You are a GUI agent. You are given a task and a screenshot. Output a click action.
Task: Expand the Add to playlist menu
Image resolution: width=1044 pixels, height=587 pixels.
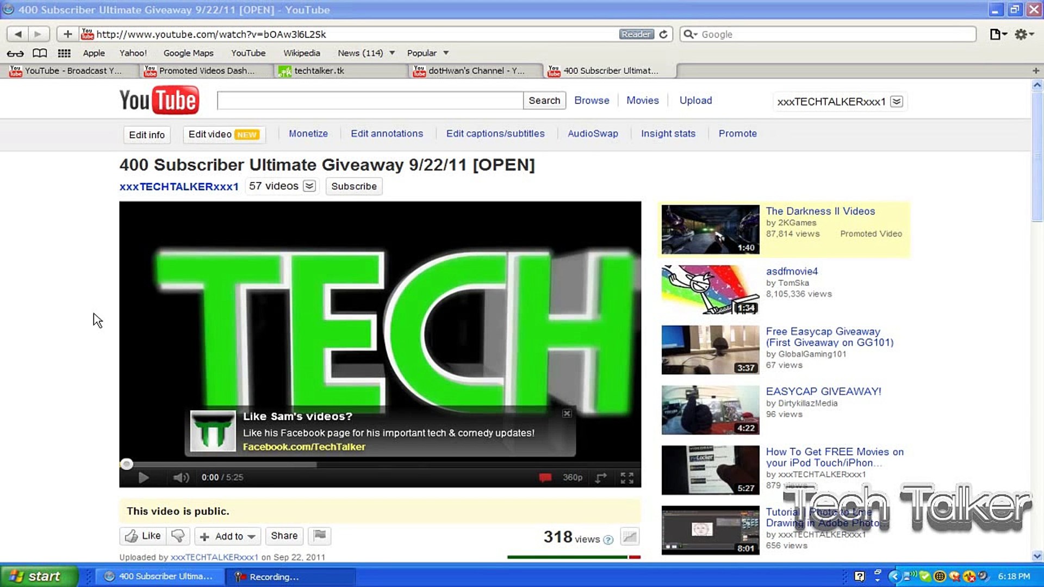tap(228, 536)
